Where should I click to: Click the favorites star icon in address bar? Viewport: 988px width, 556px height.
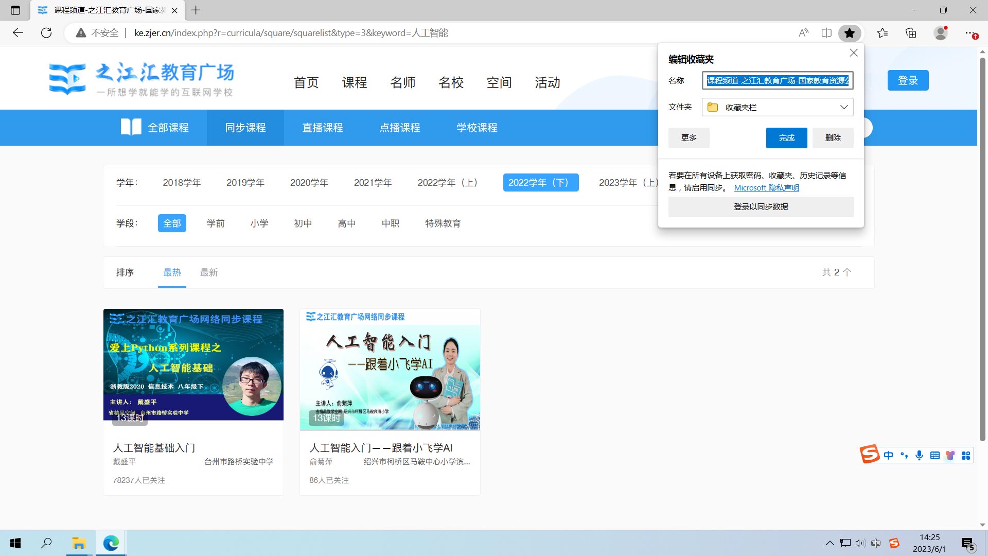click(850, 33)
